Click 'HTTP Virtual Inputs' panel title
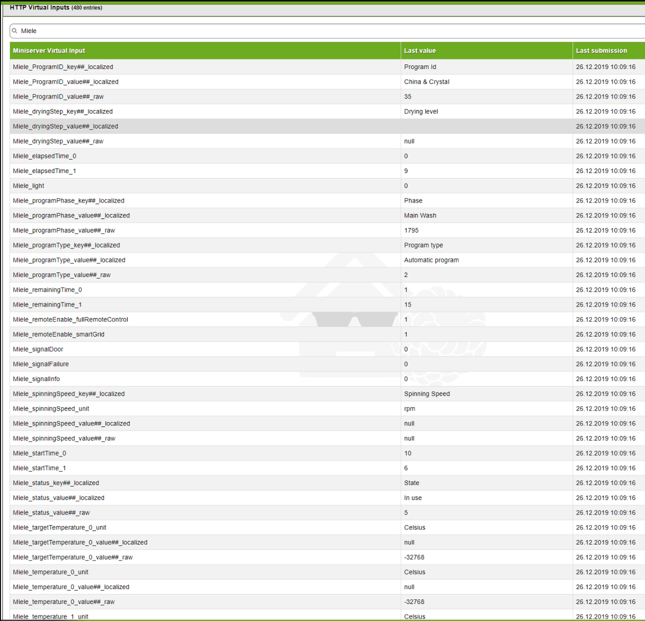Viewport: 645px width, 621px height. (x=39, y=7)
